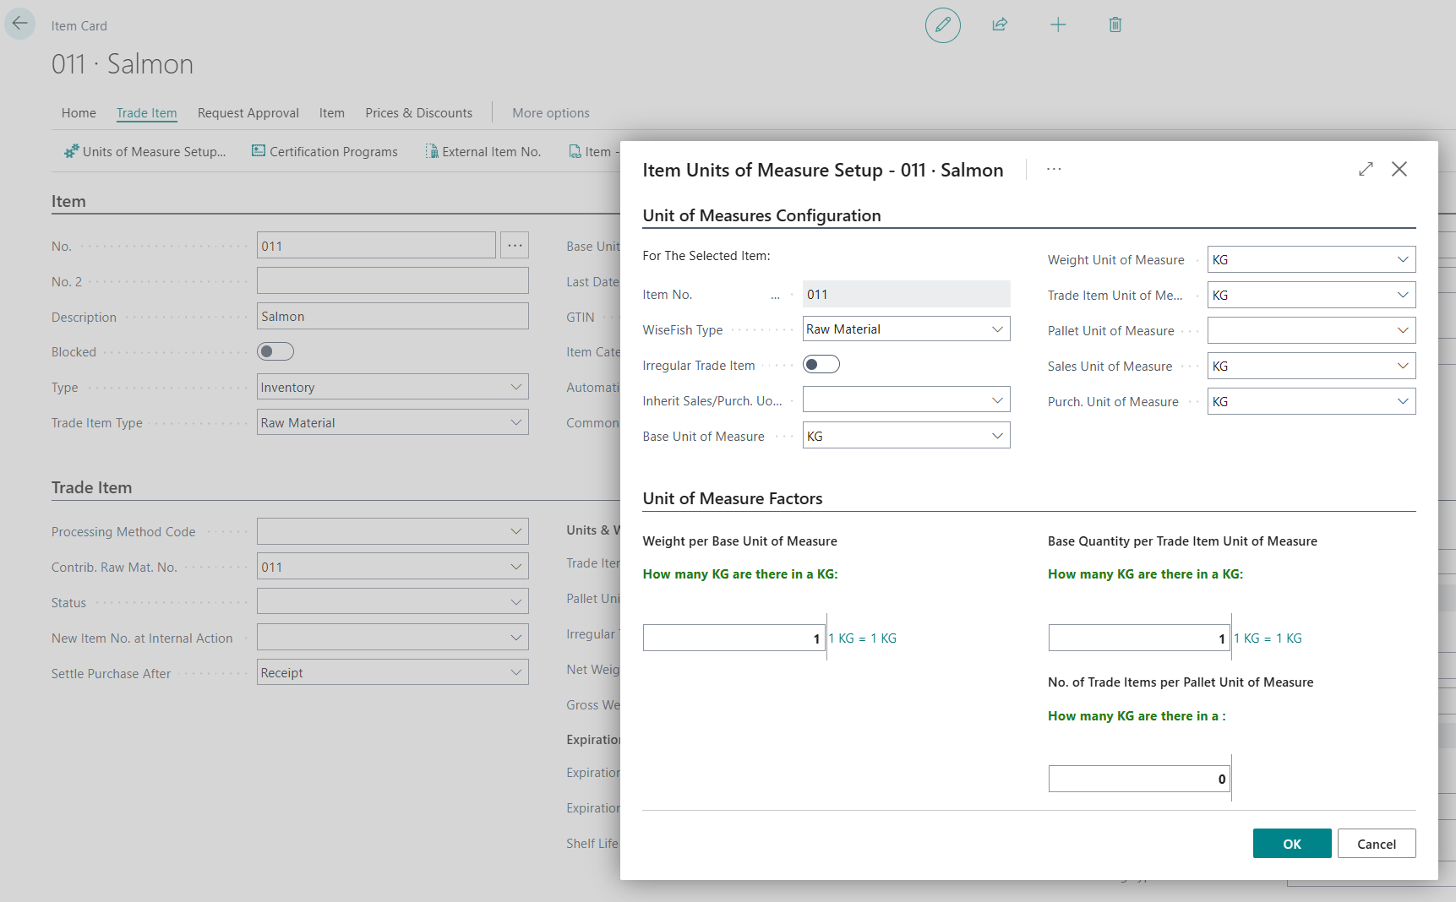Click the Trade Items per Pallet field
Image resolution: width=1456 pixels, height=902 pixels.
click(1138, 780)
